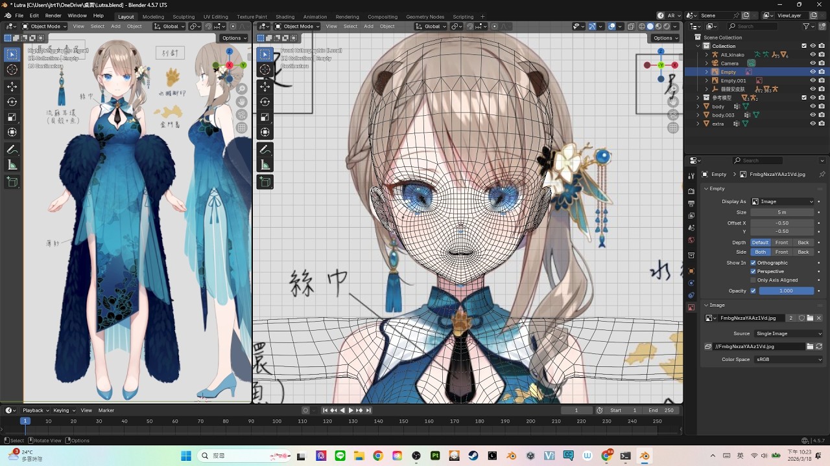
Task: Open the image file browser folder icon
Action: [810, 347]
